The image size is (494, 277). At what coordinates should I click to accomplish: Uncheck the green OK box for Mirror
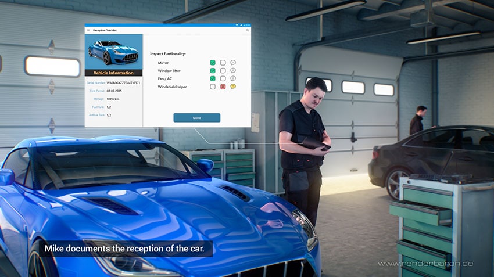(213, 63)
